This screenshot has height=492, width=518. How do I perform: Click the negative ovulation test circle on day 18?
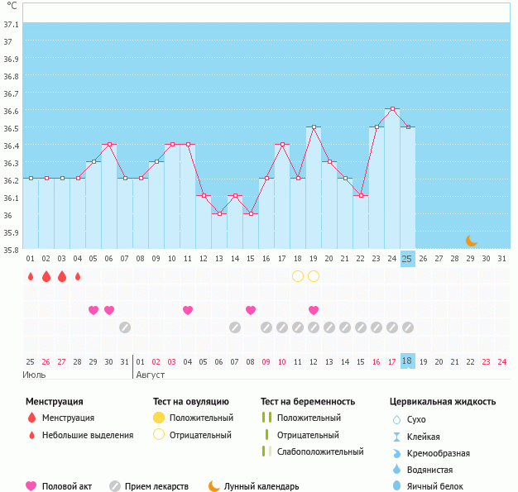(x=298, y=276)
